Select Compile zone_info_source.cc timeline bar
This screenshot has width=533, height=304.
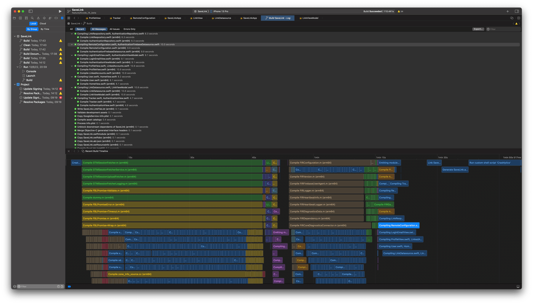click(x=177, y=274)
